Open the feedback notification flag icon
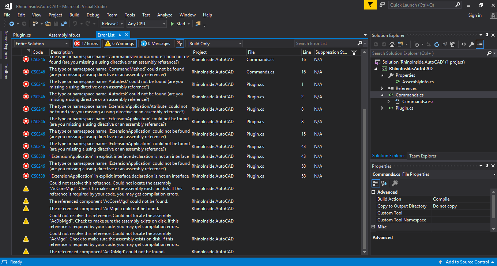This screenshot has height=266, width=497. [x=370, y=5]
